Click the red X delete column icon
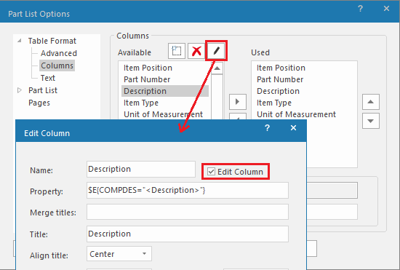This screenshot has height=270, width=400. pyautogui.click(x=196, y=51)
